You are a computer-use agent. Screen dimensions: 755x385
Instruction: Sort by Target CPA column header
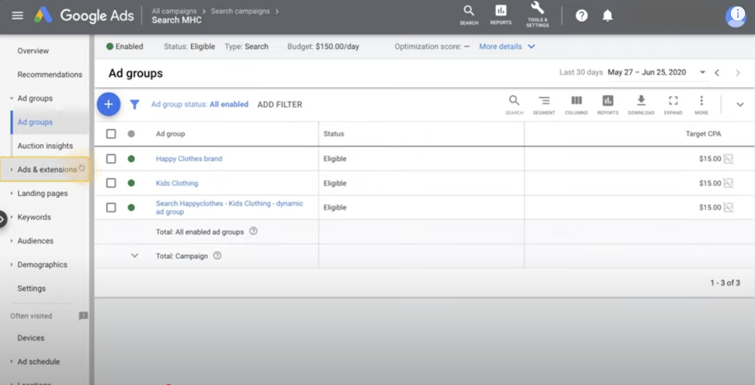click(x=703, y=134)
